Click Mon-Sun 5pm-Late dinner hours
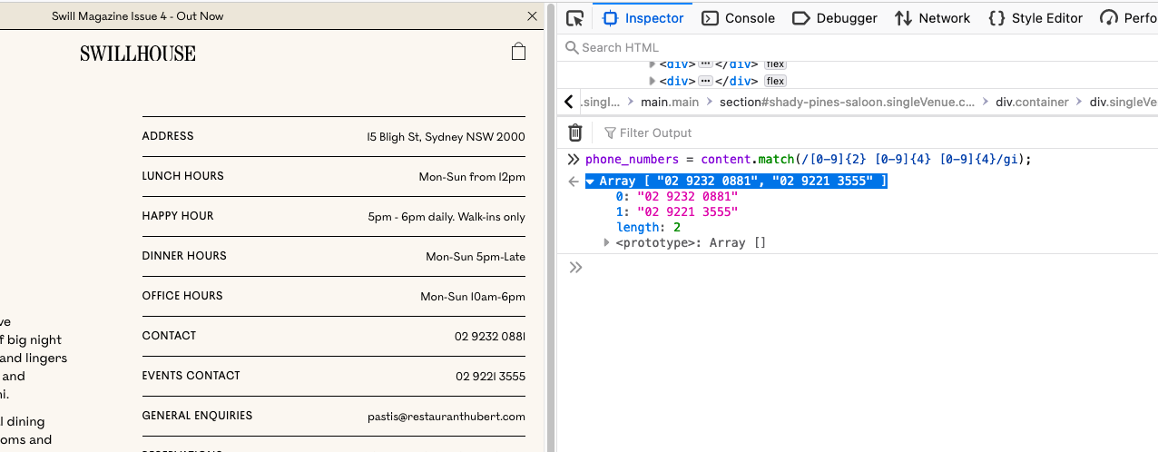The height and width of the screenshot is (452, 1158). 476,257
